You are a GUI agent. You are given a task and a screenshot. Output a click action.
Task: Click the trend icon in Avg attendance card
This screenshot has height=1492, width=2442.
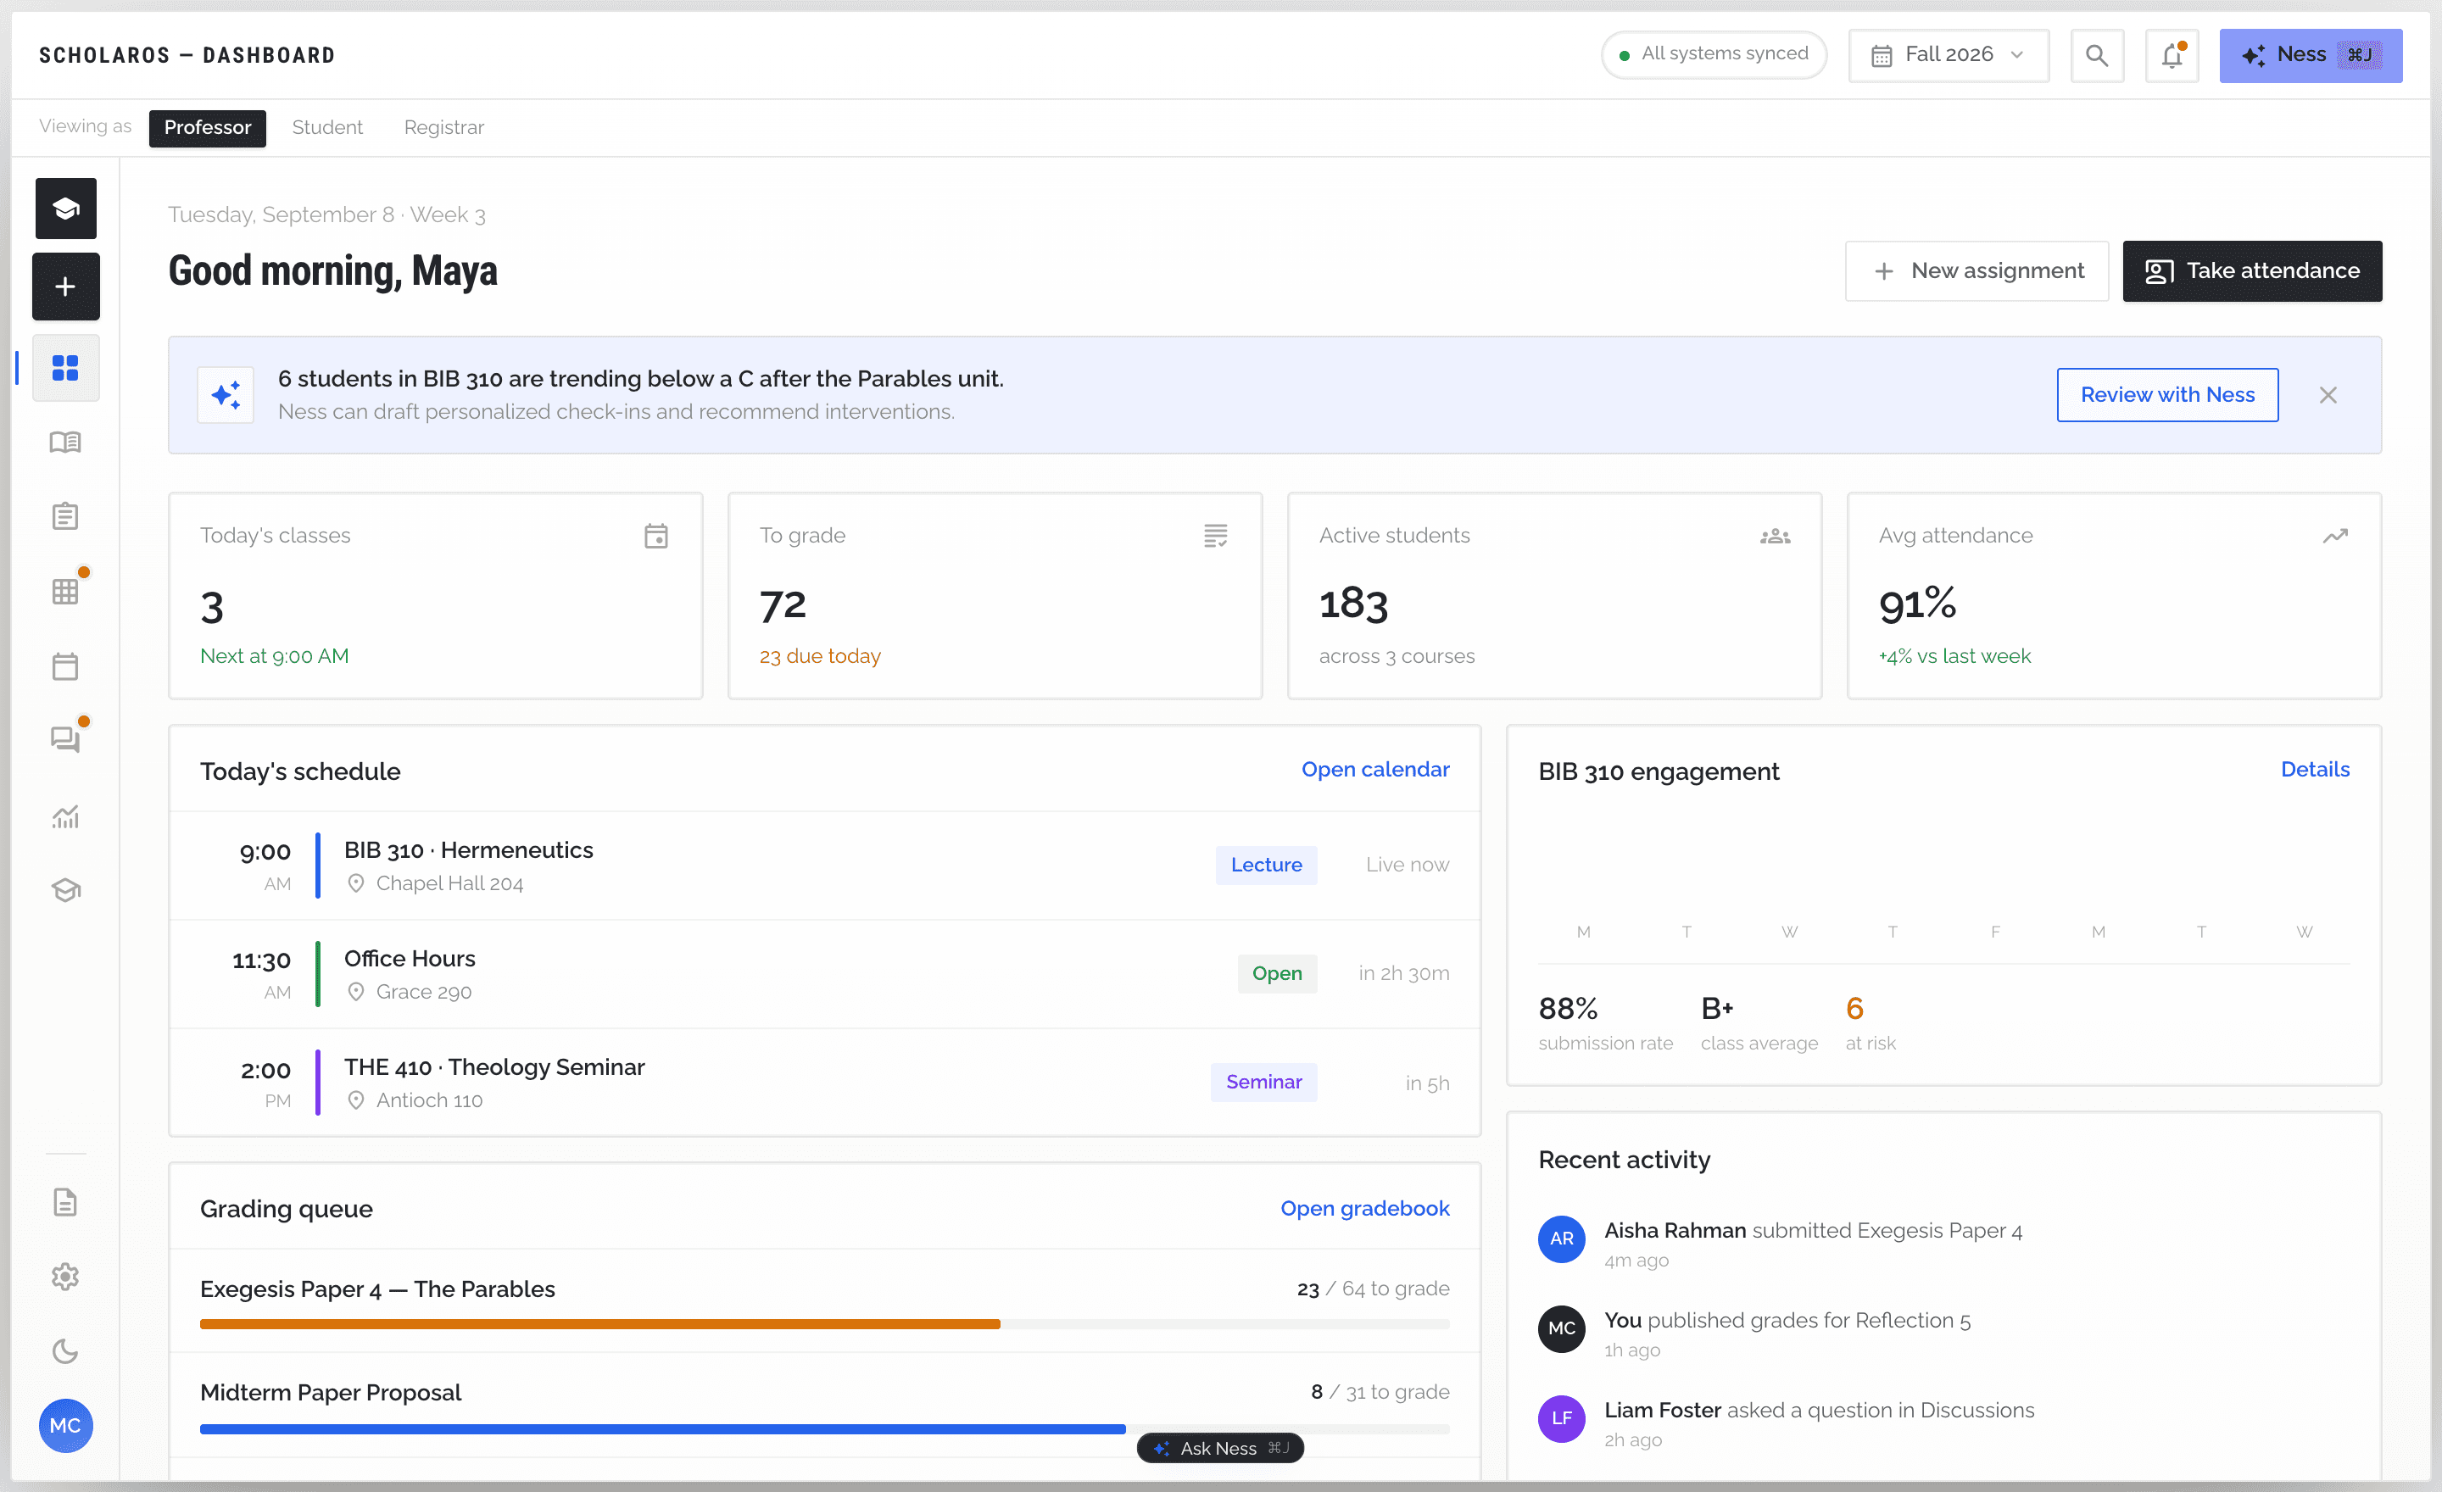click(2335, 536)
